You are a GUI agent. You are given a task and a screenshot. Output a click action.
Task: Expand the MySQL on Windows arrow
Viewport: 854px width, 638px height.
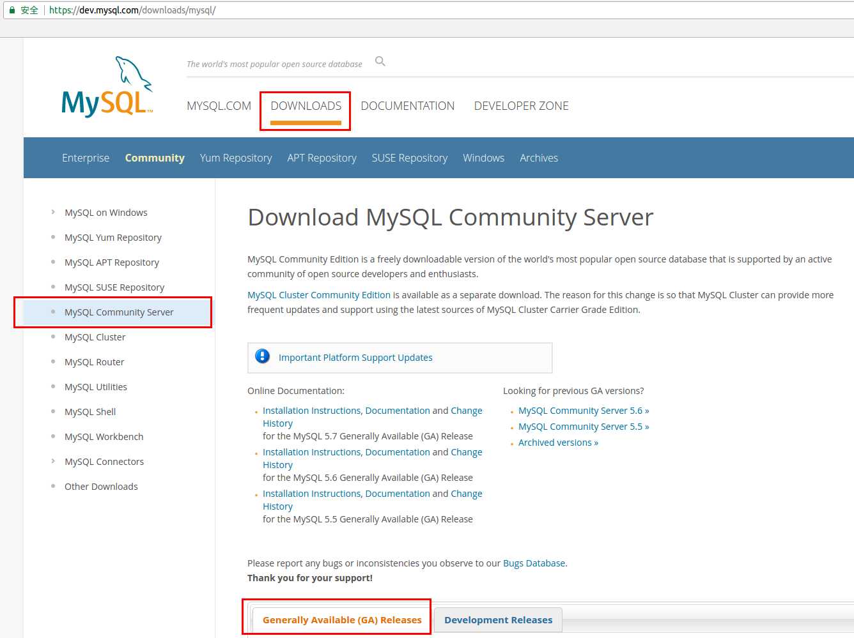tap(53, 212)
